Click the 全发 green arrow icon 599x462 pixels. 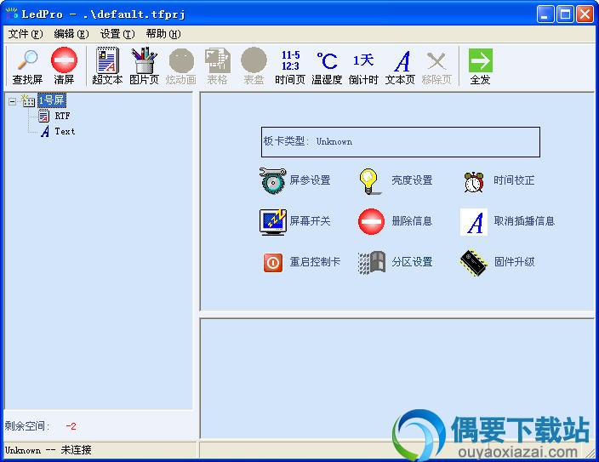click(x=480, y=60)
